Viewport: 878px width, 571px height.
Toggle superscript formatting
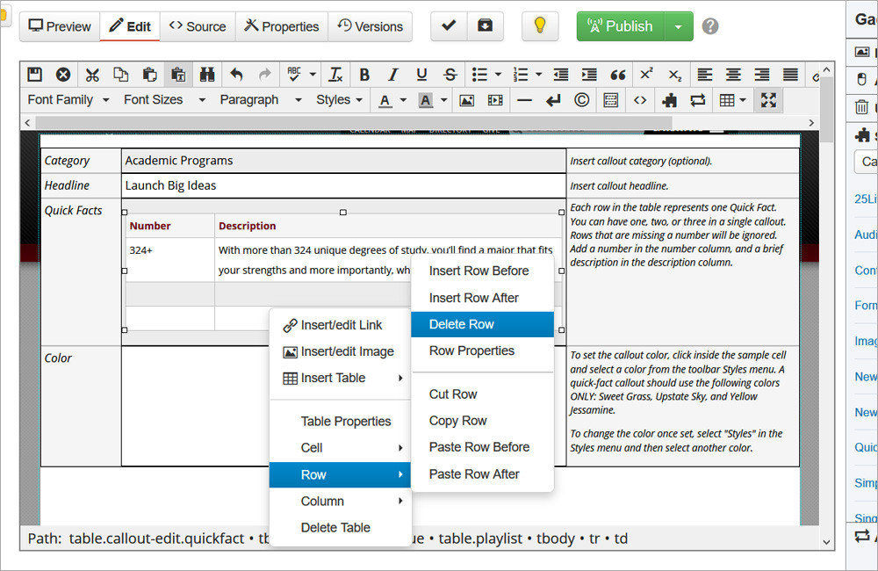[646, 75]
